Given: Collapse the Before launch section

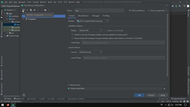Looking at the screenshot, I should click(68, 85).
